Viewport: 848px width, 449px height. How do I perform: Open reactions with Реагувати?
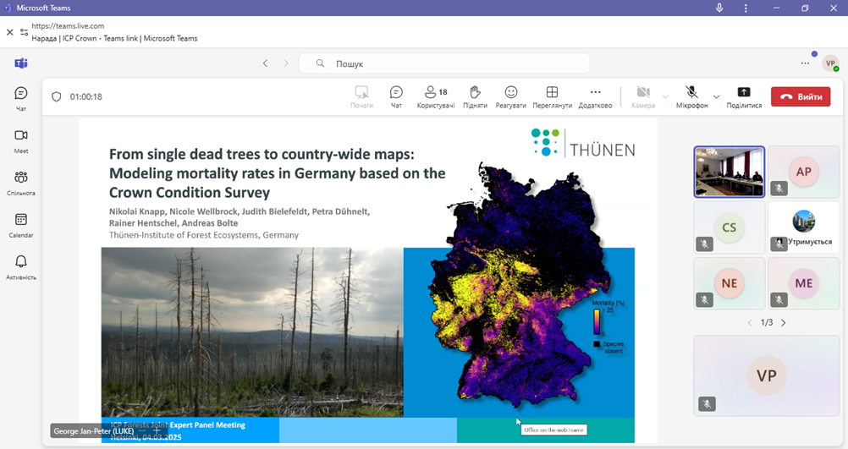click(510, 97)
